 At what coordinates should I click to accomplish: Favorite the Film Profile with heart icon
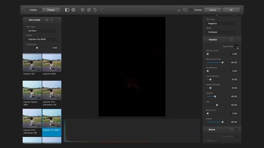point(47,20)
